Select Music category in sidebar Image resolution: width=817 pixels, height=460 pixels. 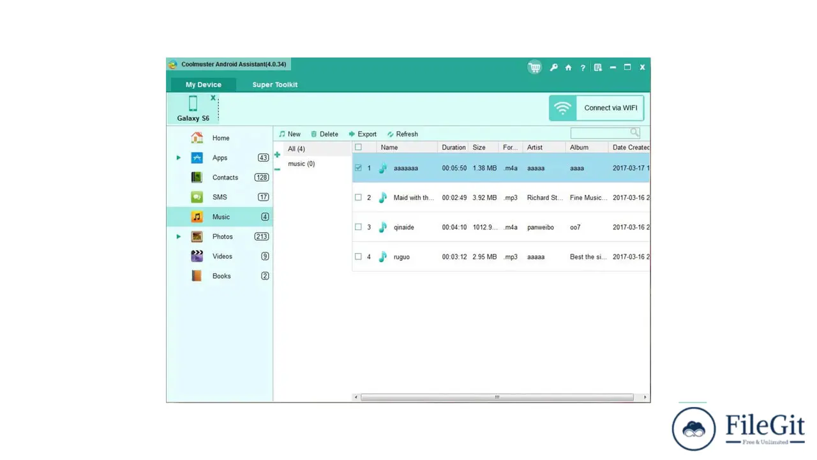pos(220,217)
